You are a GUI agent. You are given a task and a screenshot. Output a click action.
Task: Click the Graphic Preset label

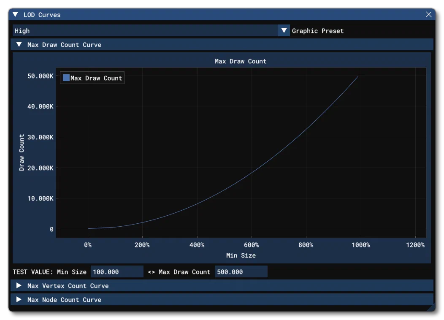pos(318,31)
